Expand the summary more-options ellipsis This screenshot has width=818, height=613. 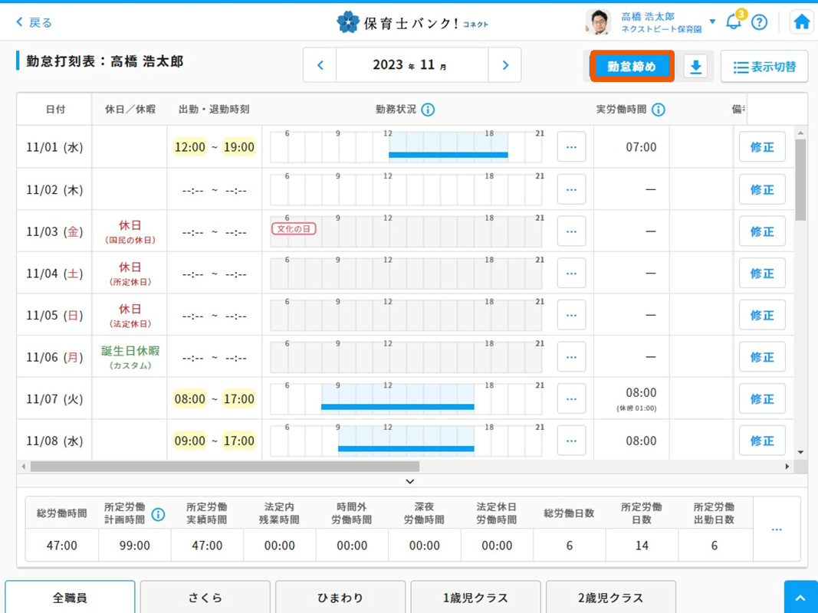[x=777, y=530]
